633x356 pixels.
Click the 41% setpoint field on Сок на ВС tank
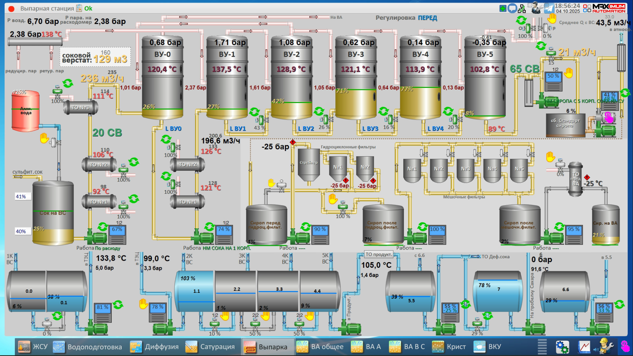(21, 197)
